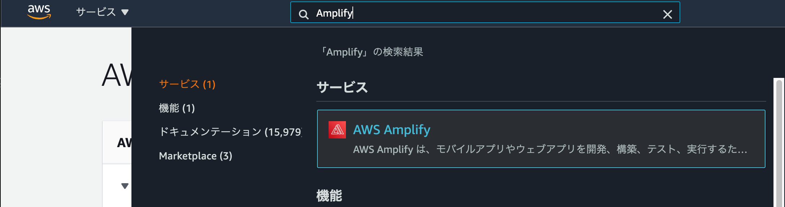
Task: Collapse the widget with the gray triangle
Action: [x=125, y=186]
